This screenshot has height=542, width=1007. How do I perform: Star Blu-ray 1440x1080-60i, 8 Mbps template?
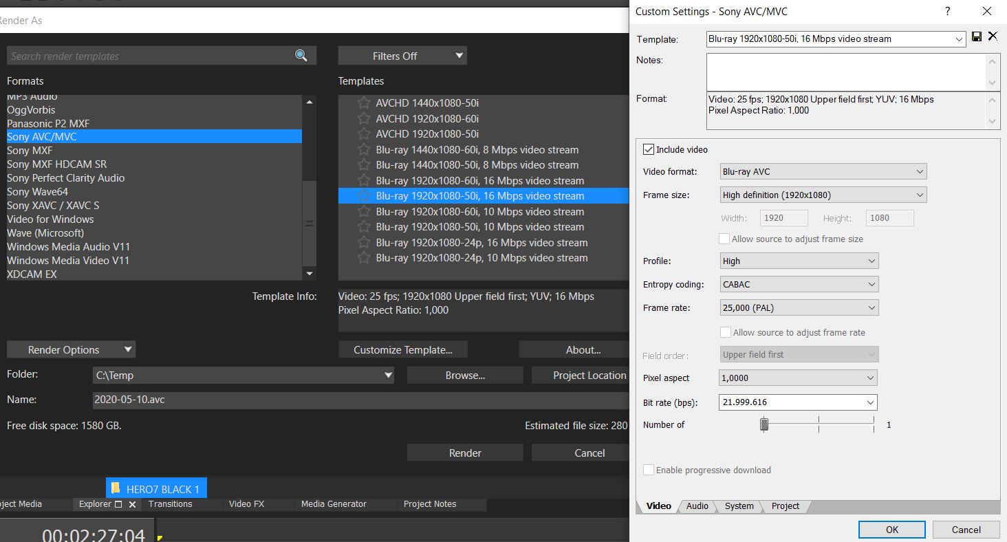pyautogui.click(x=364, y=149)
